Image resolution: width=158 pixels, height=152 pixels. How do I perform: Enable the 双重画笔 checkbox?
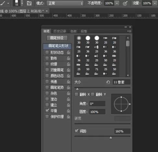pos(47,70)
